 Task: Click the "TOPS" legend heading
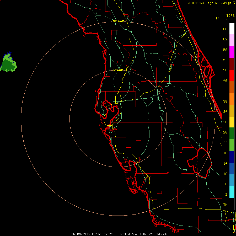click(x=230, y=16)
